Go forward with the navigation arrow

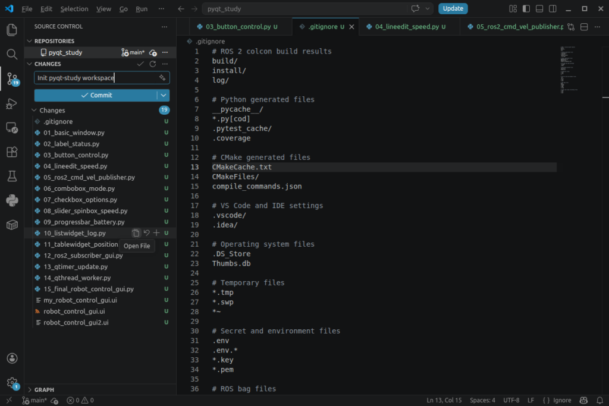pyautogui.click(x=194, y=8)
